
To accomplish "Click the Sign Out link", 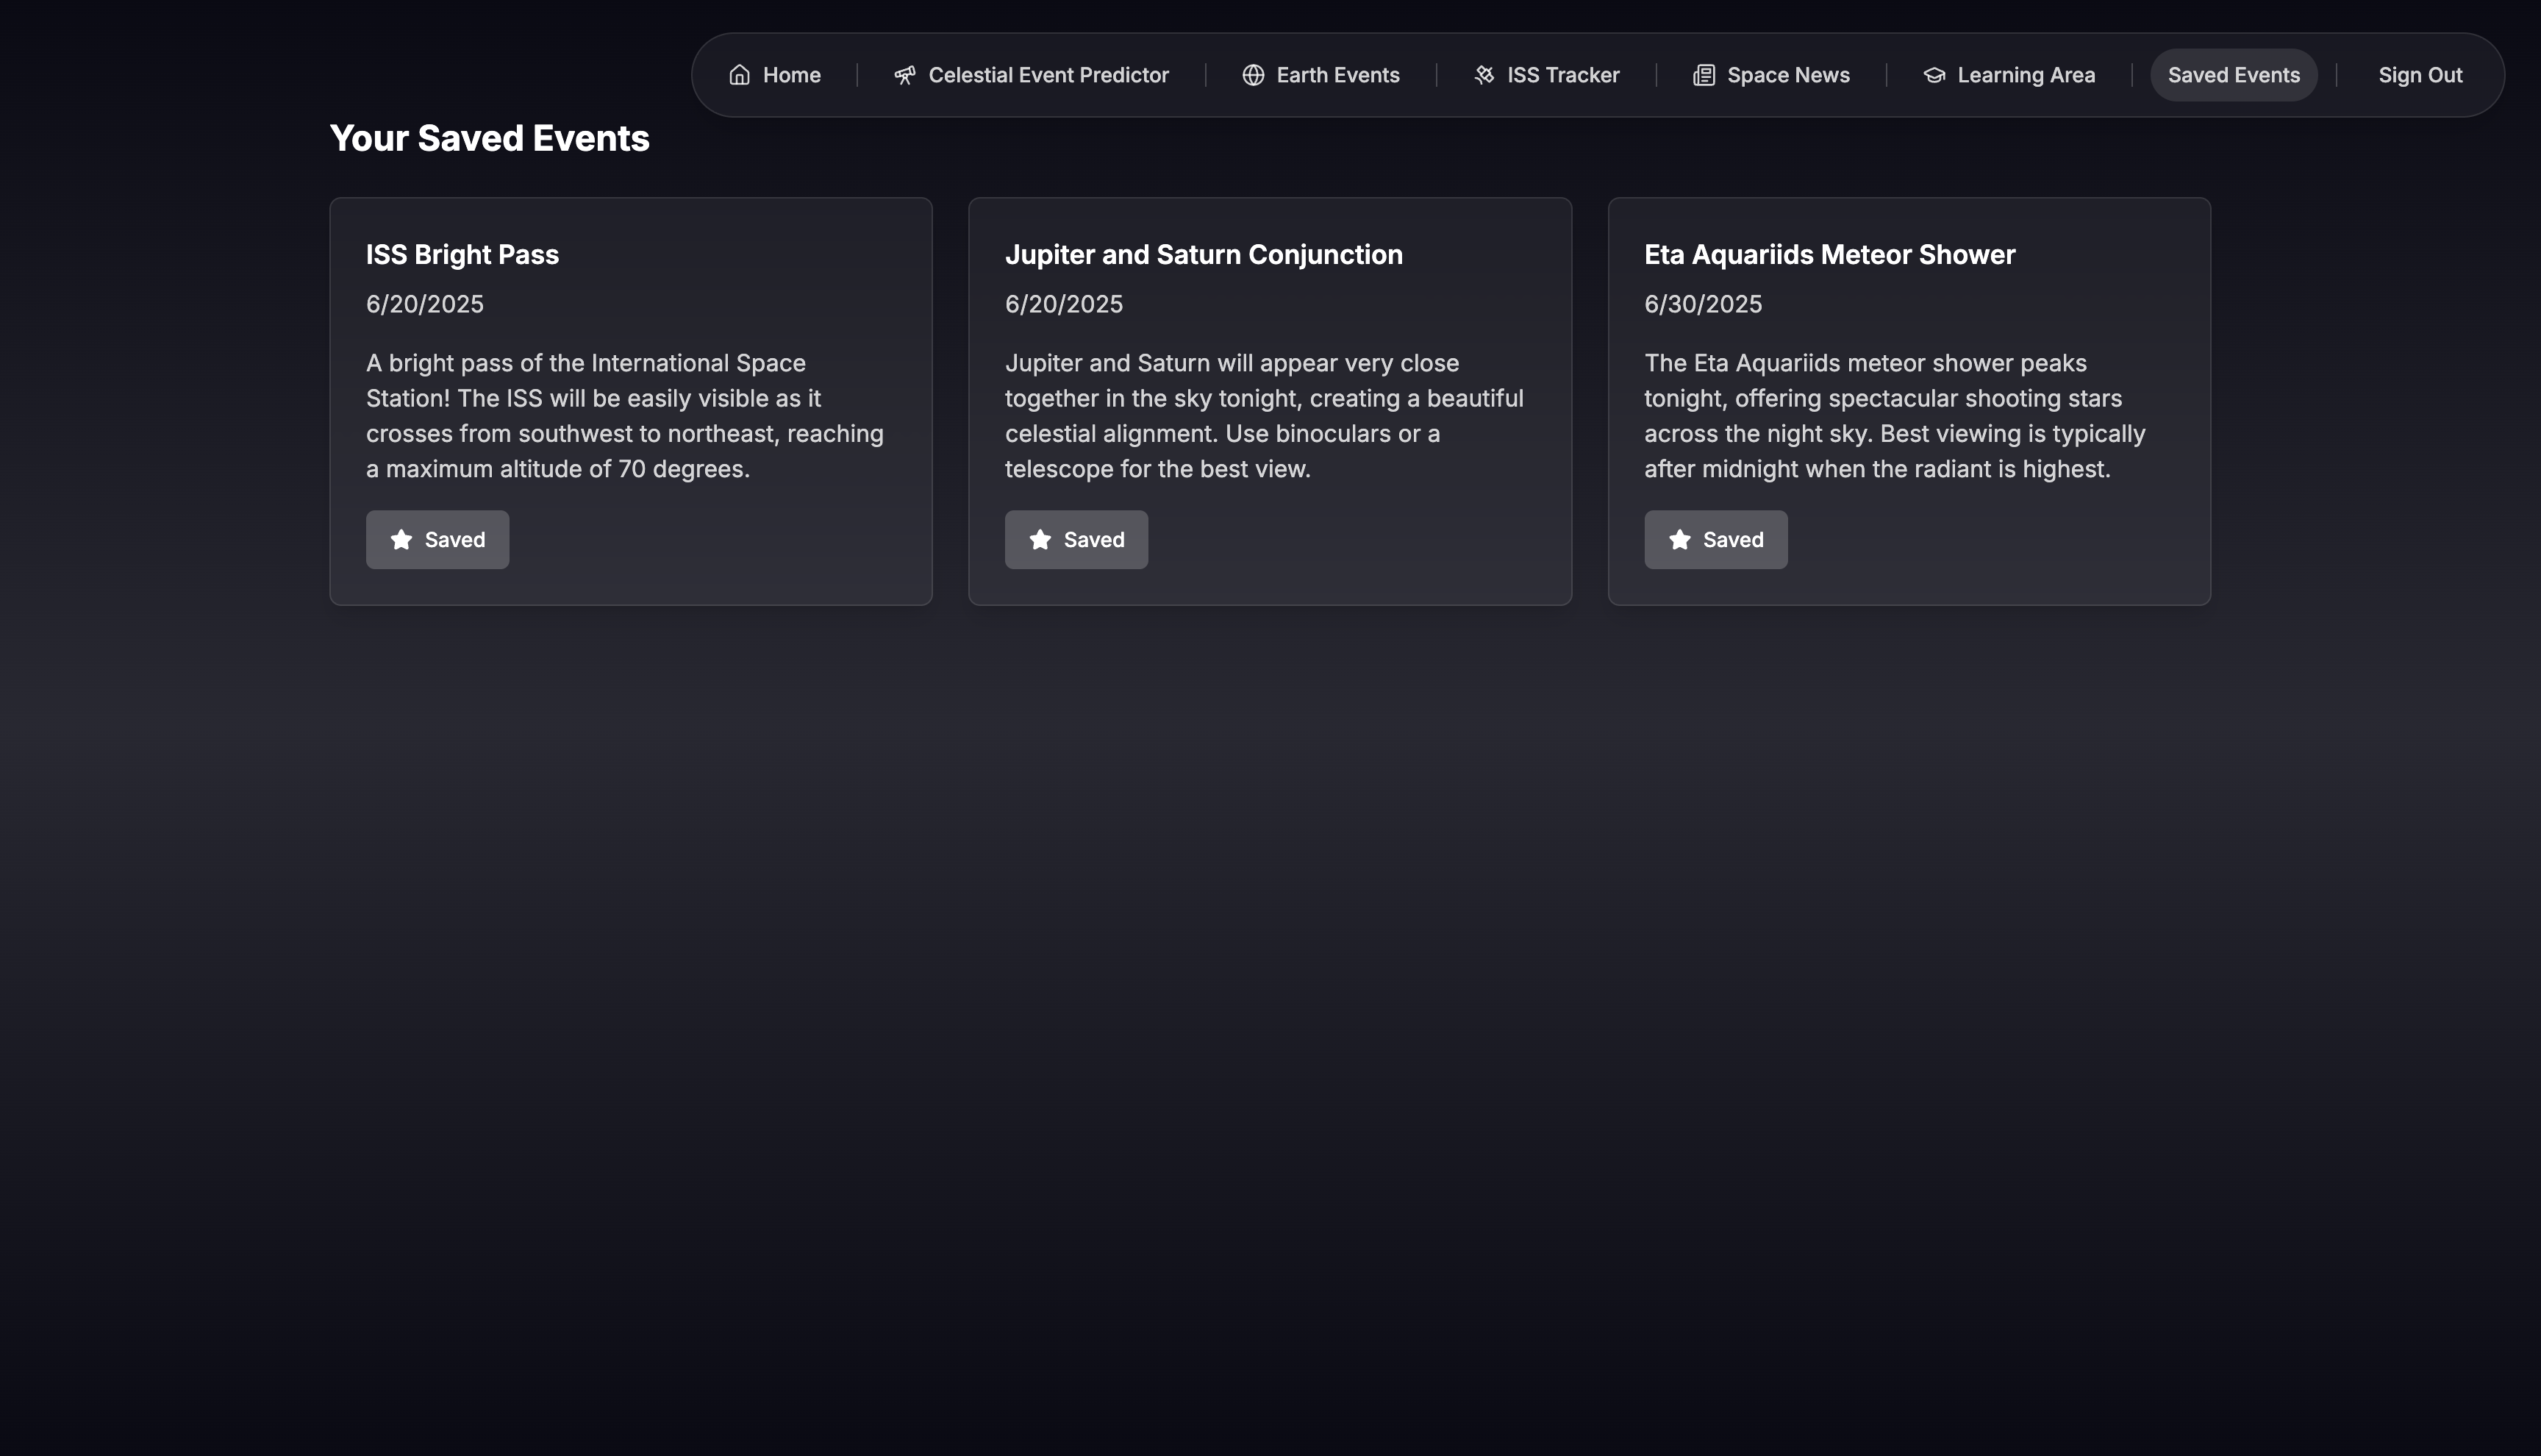I will pyautogui.click(x=2419, y=75).
